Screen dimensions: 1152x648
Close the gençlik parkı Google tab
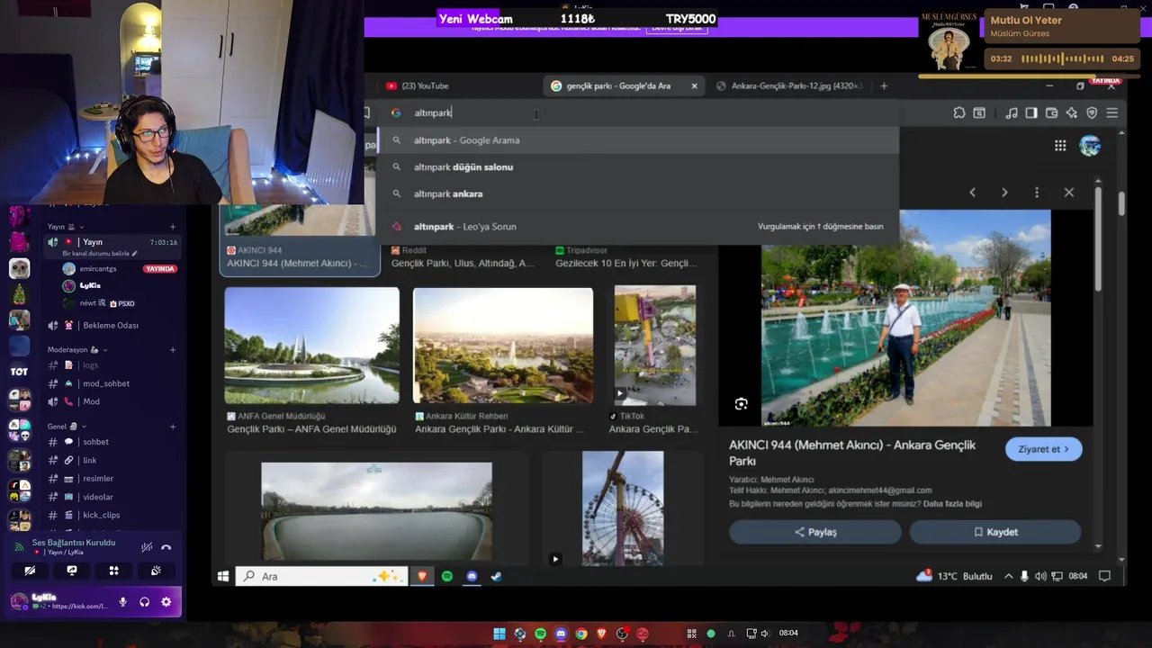coord(694,85)
